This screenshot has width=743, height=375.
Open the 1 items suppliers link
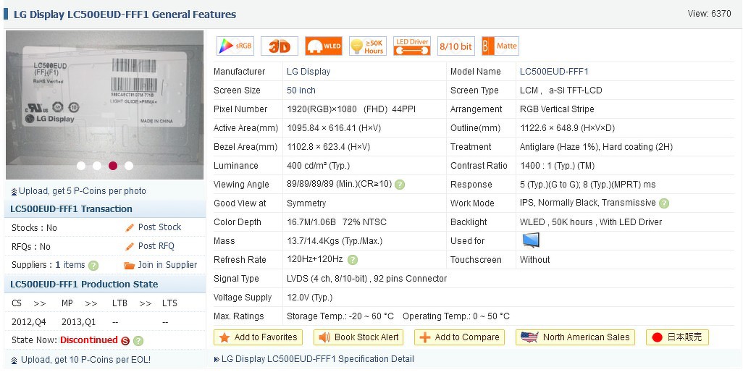[x=70, y=265]
